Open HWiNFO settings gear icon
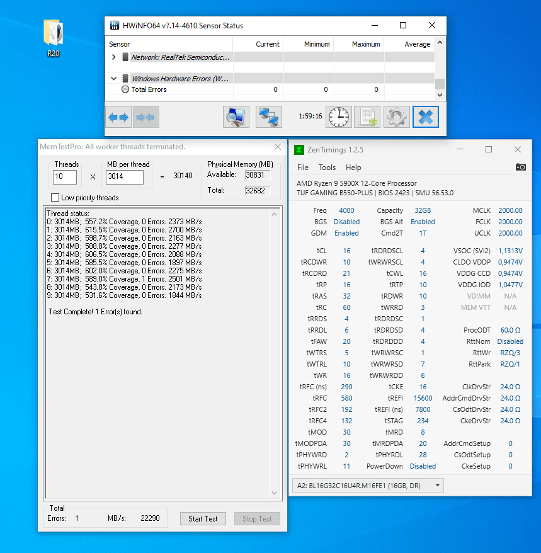The height and width of the screenshot is (553, 541). click(x=396, y=117)
